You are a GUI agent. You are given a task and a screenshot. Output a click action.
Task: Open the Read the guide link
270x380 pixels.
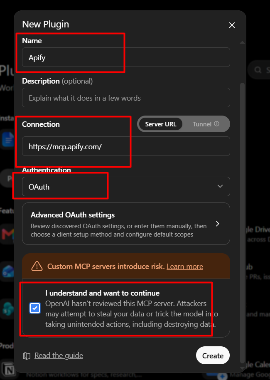click(59, 355)
